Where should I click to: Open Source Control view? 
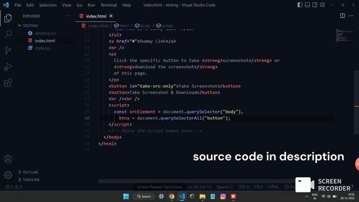tap(8, 50)
